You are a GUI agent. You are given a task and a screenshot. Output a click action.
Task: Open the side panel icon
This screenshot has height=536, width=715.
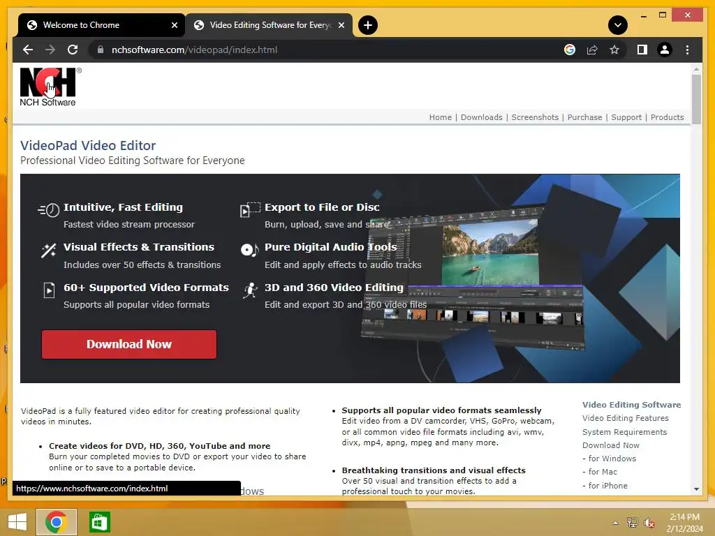point(642,50)
